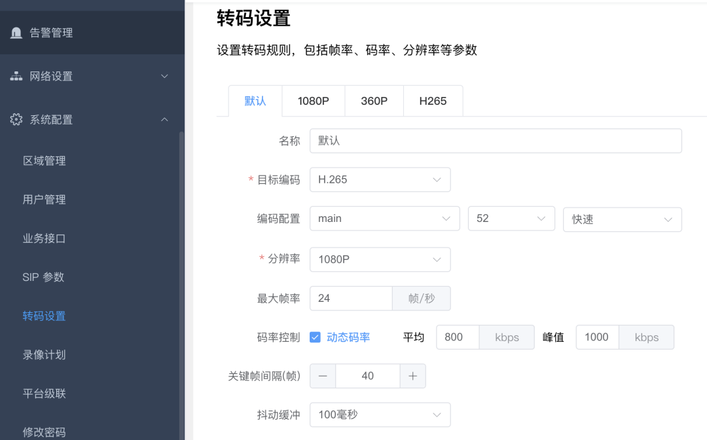
Task: Click the 名称 name input field
Action: (496, 140)
